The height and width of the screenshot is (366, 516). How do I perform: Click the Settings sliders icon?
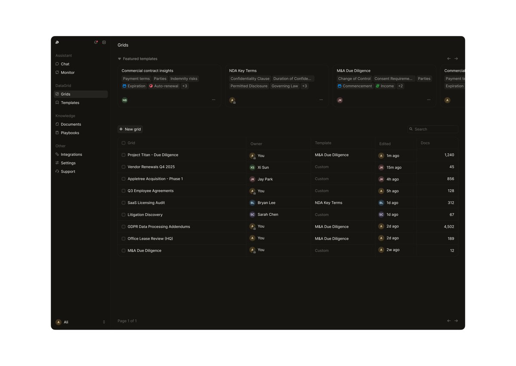point(57,163)
